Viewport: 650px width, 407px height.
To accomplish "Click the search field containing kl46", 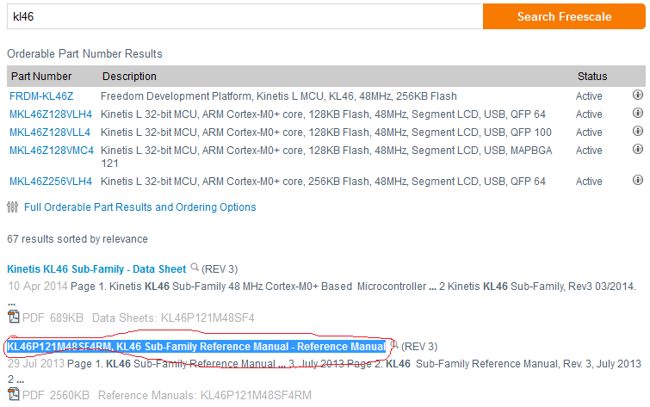I will pos(245,16).
